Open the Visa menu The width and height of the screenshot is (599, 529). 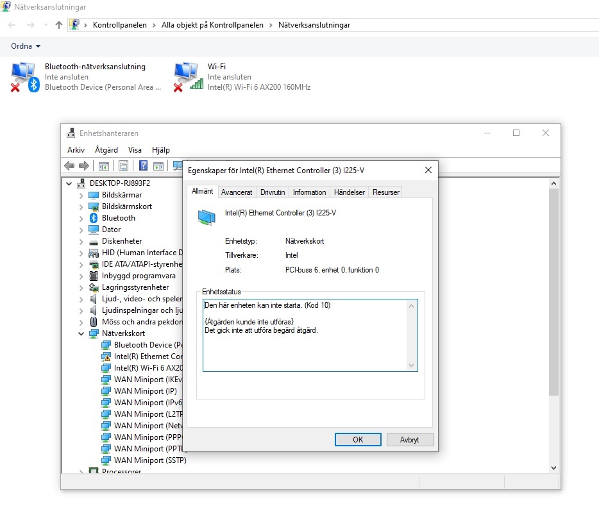pos(135,150)
